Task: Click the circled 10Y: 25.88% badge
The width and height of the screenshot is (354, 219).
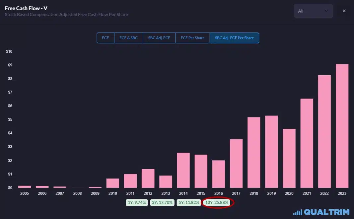Action: tap(217, 202)
